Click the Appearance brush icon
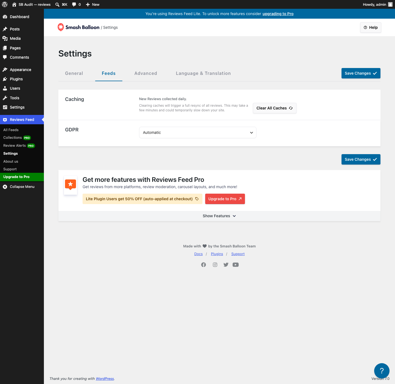 pyautogui.click(x=5, y=70)
